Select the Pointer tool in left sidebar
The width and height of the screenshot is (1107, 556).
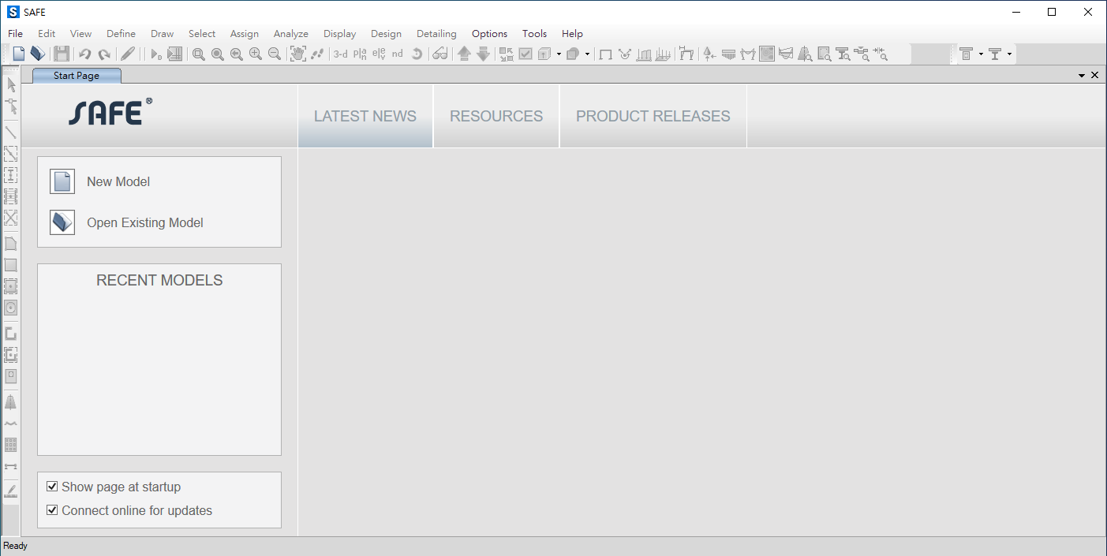click(x=11, y=84)
